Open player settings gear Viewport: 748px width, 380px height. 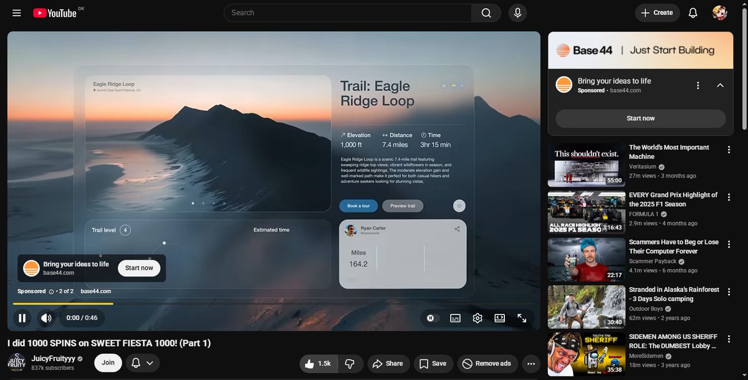coord(477,318)
